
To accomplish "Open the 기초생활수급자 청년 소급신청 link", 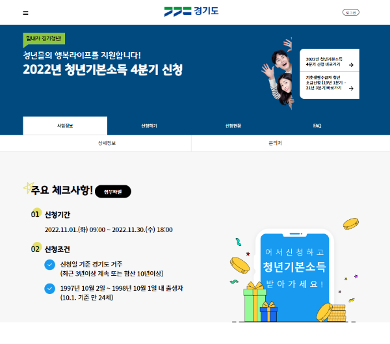I will click(330, 85).
